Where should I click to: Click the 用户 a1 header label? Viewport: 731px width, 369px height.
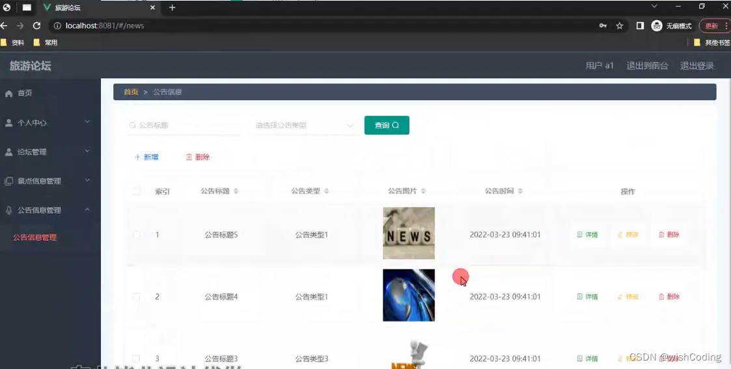point(600,66)
